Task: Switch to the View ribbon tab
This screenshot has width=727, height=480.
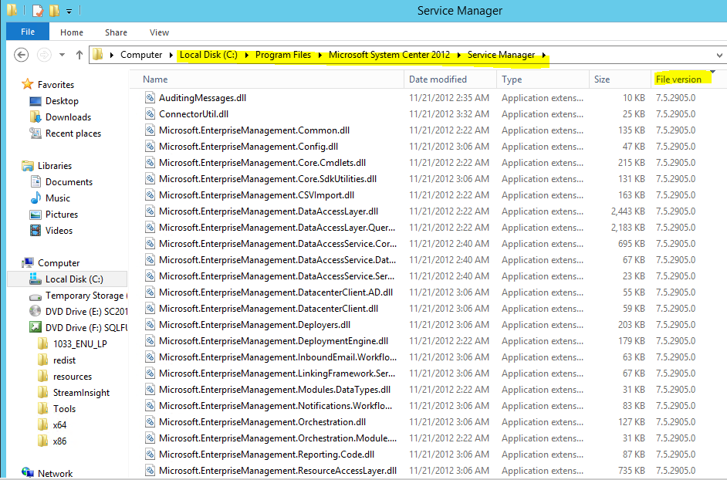Action: (159, 32)
